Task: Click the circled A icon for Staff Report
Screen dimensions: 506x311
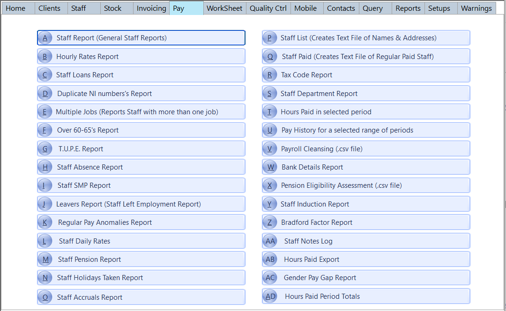Action: [45, 37]
